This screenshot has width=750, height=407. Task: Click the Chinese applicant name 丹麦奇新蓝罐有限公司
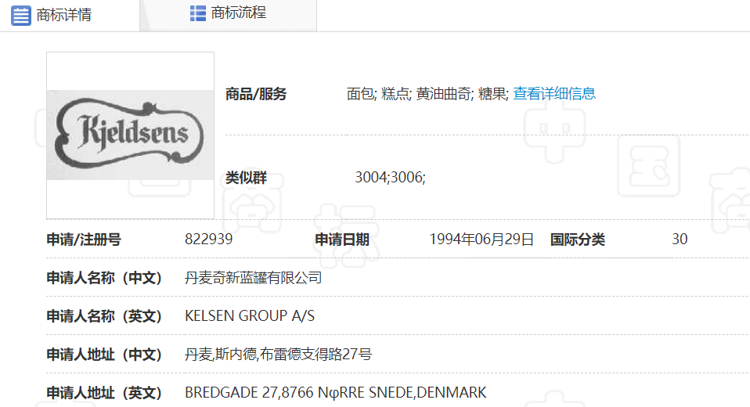(x=253, y=278)
